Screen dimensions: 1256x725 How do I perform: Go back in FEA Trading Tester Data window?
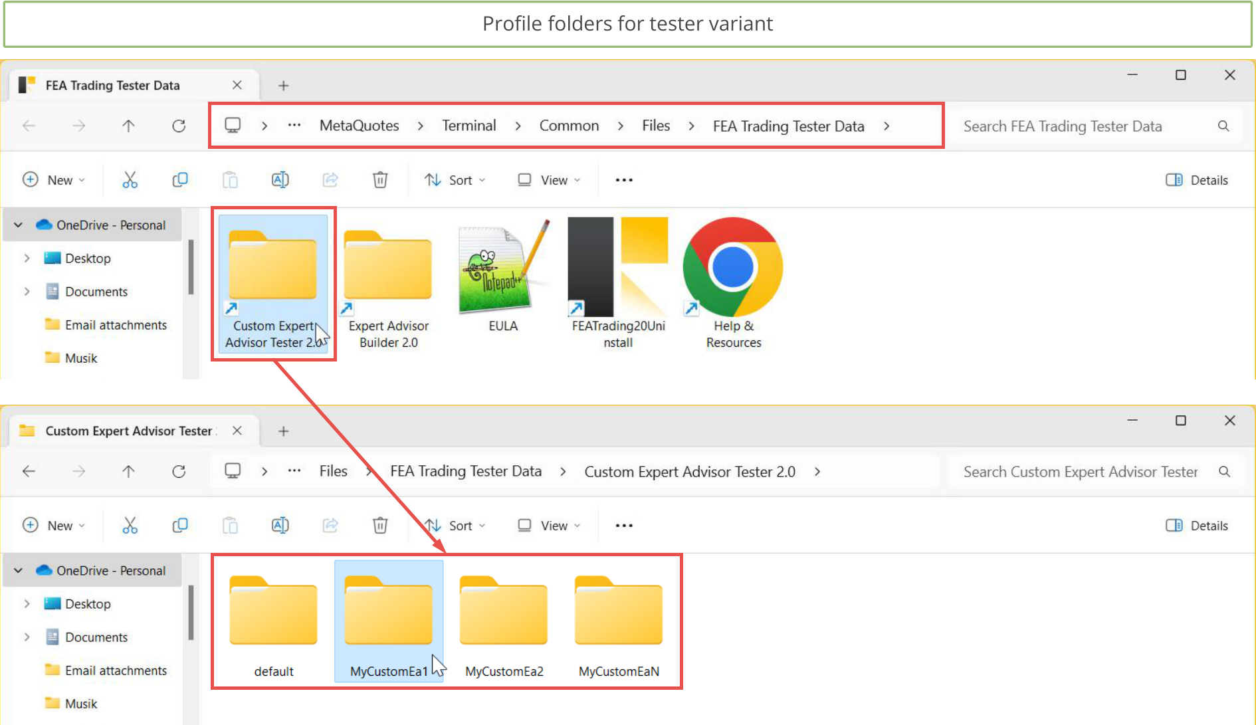click(x=29, y=126)
